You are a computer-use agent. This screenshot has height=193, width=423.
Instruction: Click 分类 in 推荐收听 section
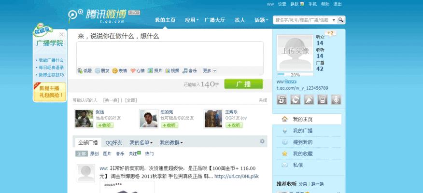tap(303, 184)
